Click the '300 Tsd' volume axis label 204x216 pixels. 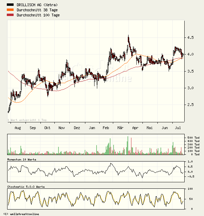[193, 144]
